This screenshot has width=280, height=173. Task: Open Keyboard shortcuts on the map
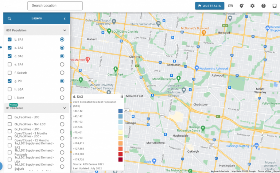pyautogui.click(x=220, y=171)
